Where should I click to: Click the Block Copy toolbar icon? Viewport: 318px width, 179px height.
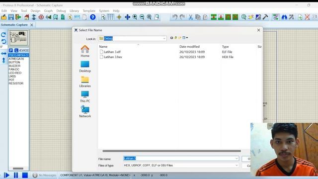click(x=214, y=17)
